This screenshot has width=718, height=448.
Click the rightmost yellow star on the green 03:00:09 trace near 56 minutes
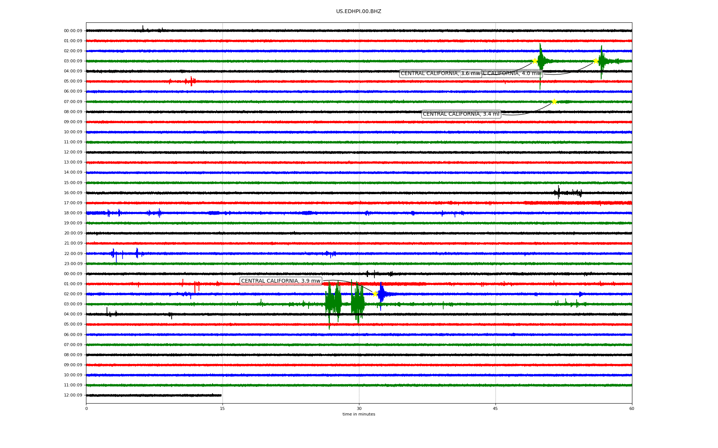point(596,61)
